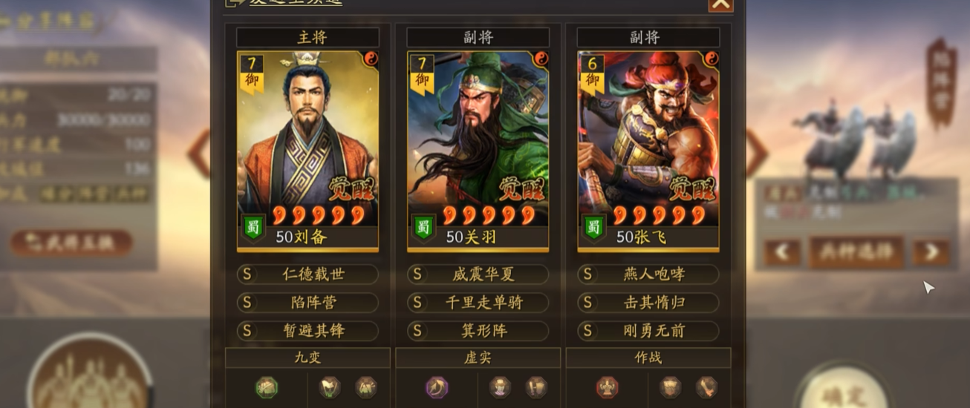The height and width of the screenshot is (408, 970).
Task: Select the 主将 header above 刘备
Action: [307, 37]
